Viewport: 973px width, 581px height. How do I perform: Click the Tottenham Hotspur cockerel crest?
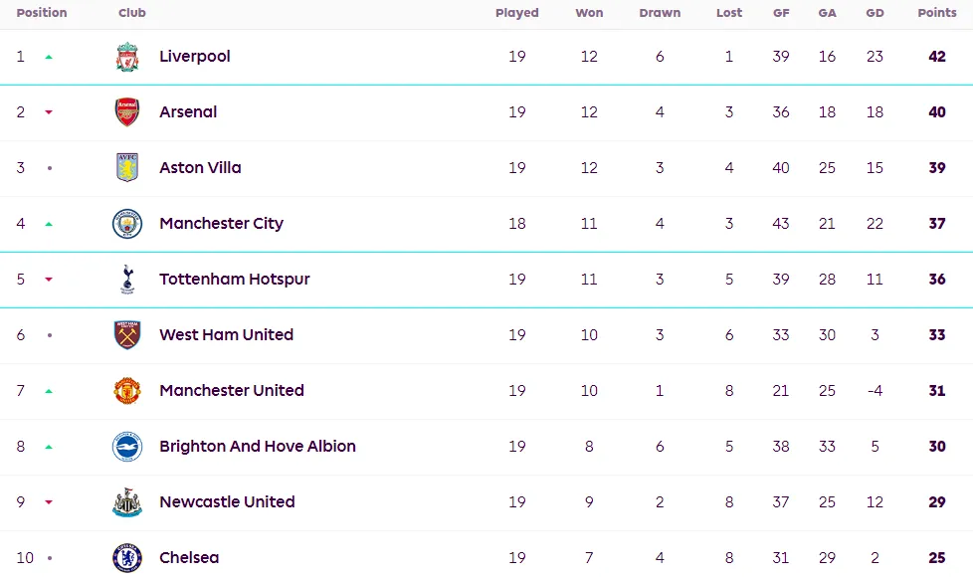(x=127, y=280)
